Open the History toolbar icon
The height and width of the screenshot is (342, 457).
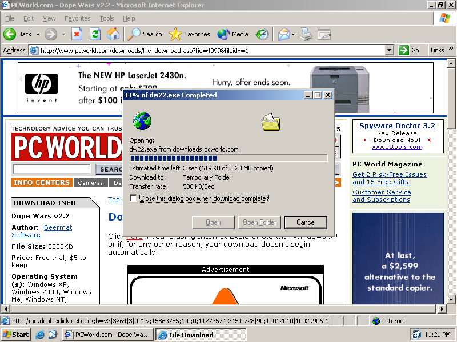click(262, 34)
